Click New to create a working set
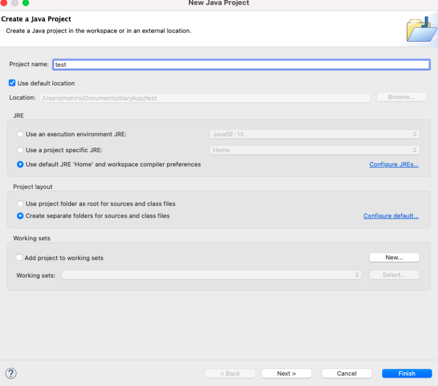 [394, 258]
